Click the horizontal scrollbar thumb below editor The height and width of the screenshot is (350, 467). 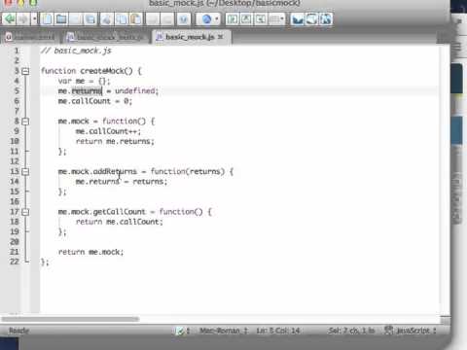[x=70, y=319]
